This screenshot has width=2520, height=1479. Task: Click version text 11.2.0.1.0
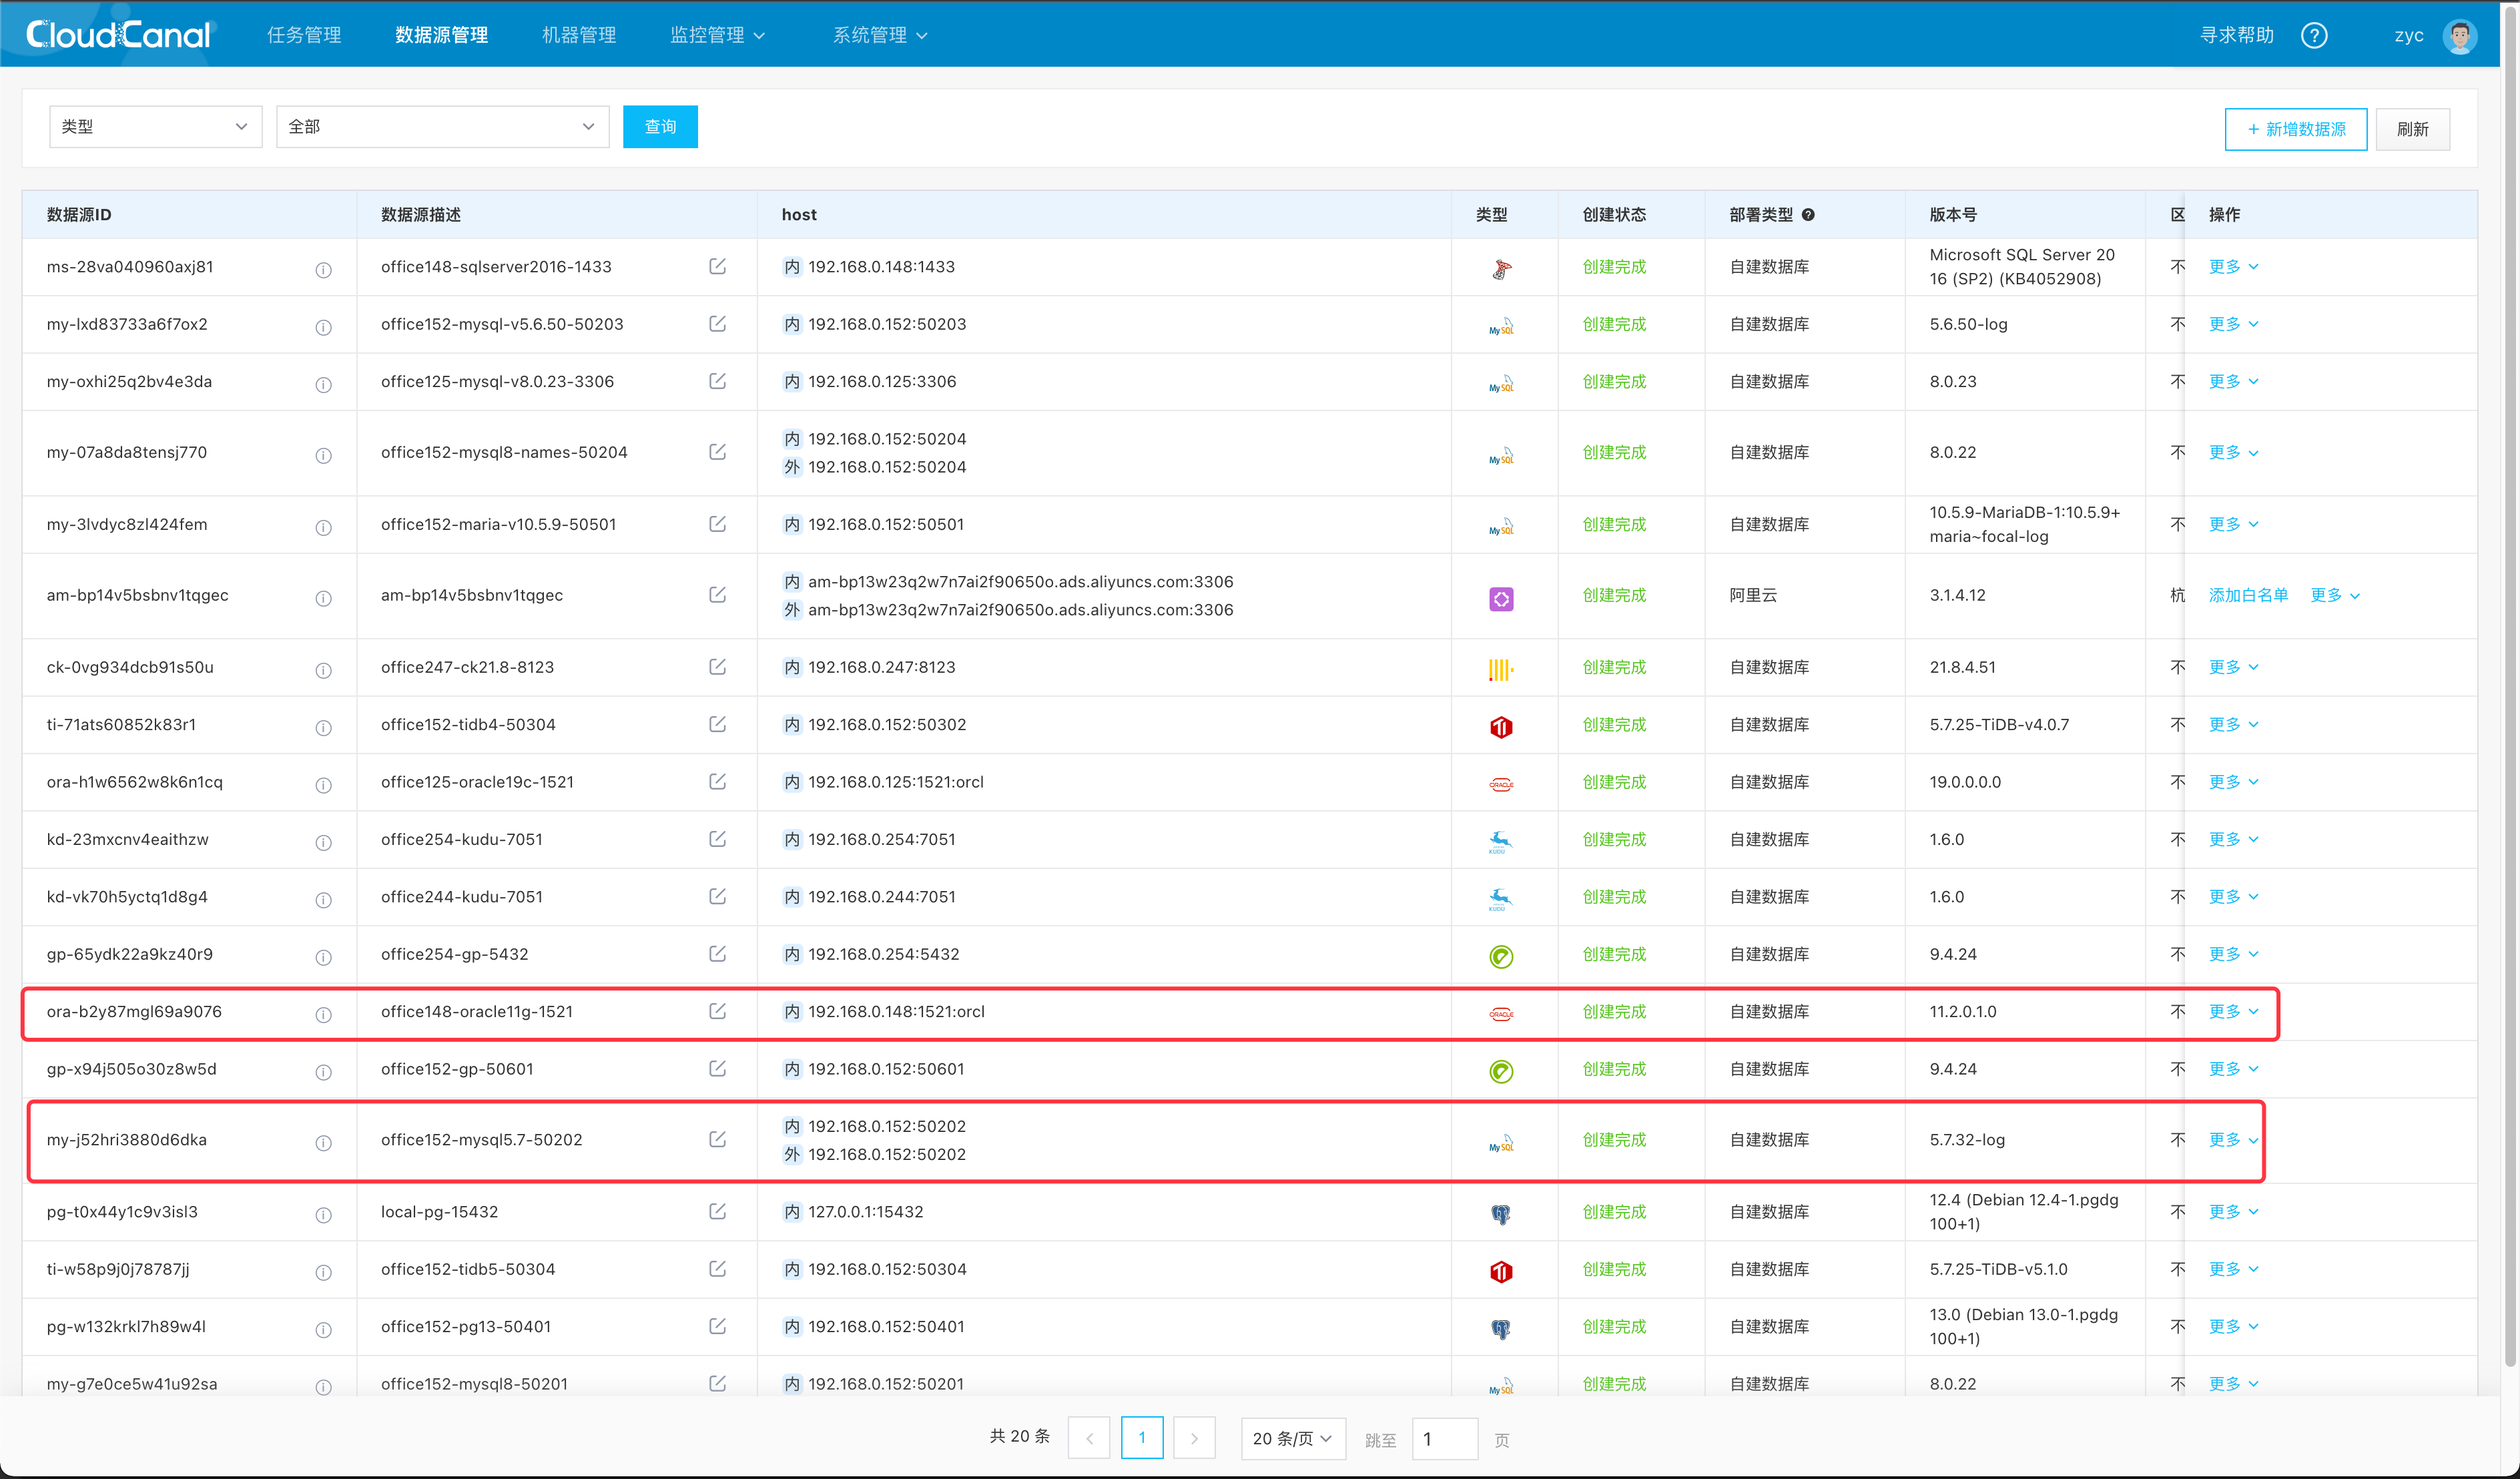(1962, 1012)
